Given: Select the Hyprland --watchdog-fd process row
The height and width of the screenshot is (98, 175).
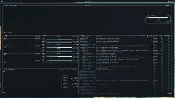Looking at the screenshot, I should (125, 43).
